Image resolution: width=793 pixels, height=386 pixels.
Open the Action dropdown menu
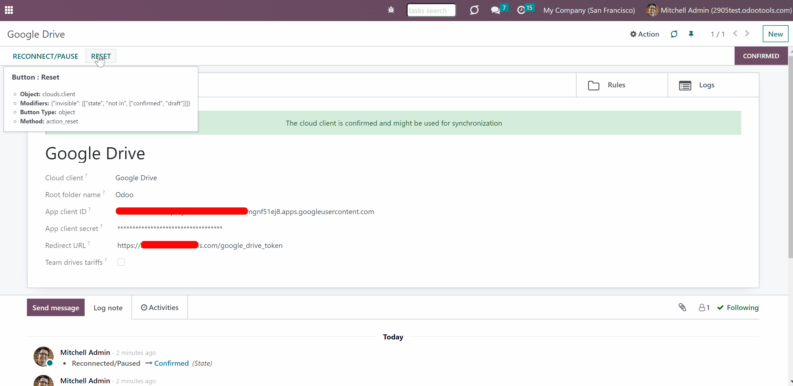coord(645,34)
